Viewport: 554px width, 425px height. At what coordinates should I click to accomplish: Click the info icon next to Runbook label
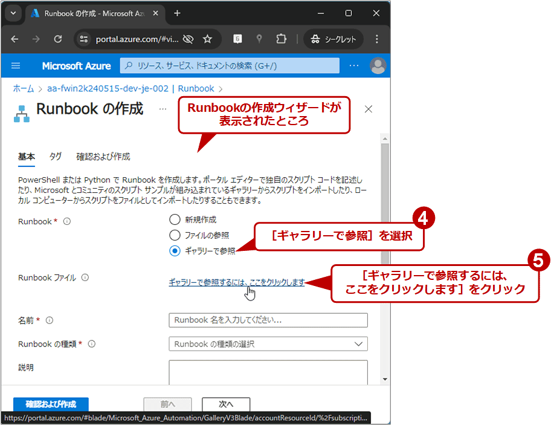(67, 221)
